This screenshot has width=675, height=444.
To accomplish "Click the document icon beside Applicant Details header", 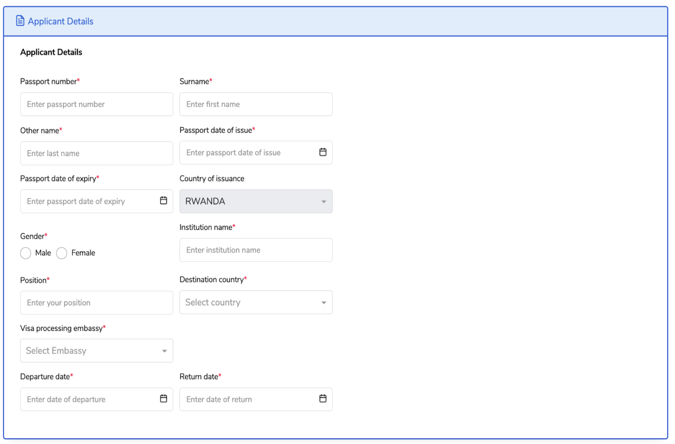I will pos(20,21).
